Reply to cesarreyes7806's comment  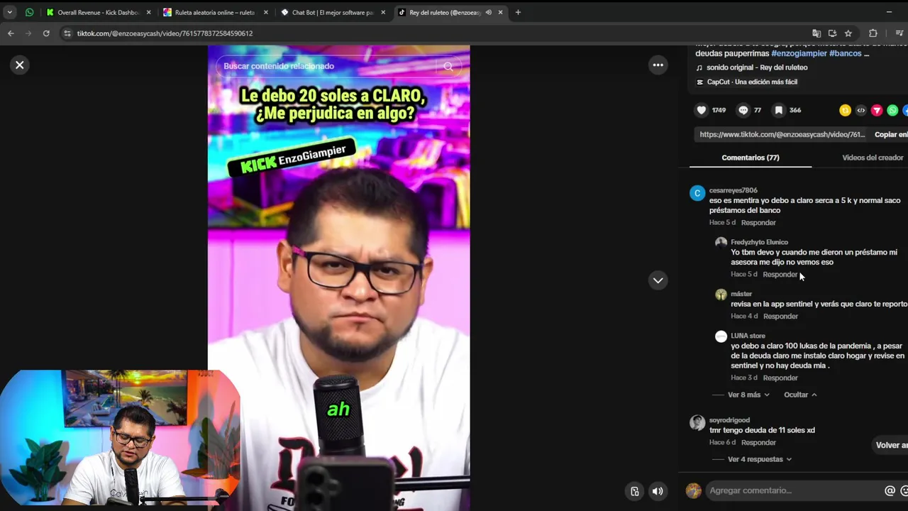758,223
